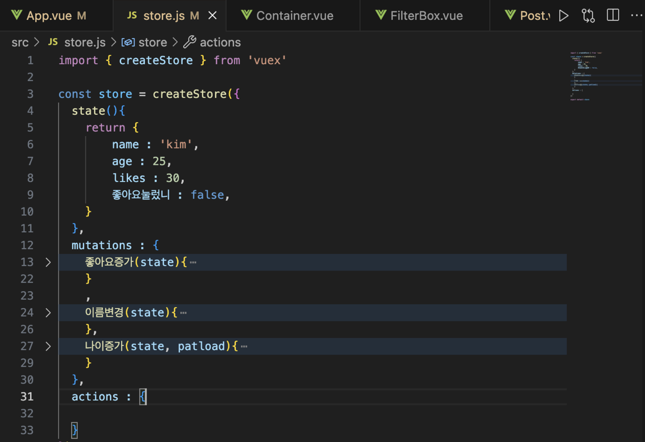Click the Vue icon on Post.vue tab
The image size is (645, 442).
(x=510, y=15)
